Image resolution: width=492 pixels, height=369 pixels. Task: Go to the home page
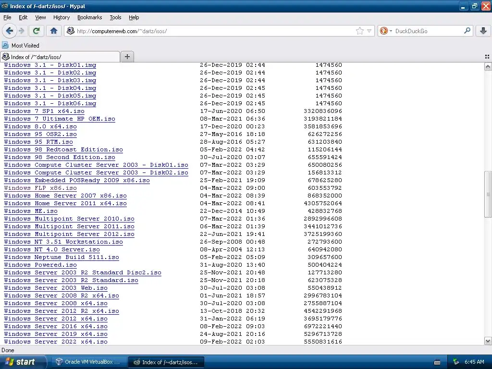[x=54, y=31]
